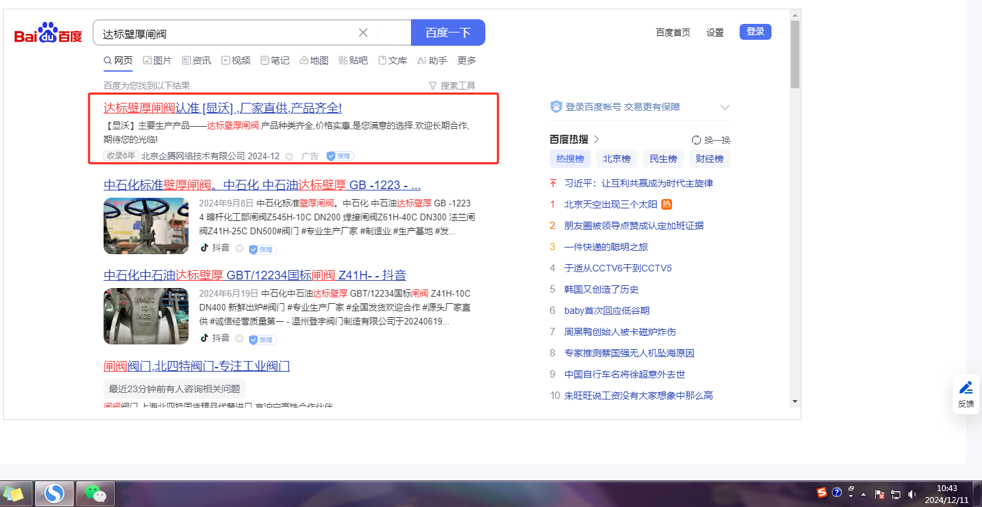Screen dimensions: 982x507
Task: Switch to the 地图 tab
Action: pos(314,60)
